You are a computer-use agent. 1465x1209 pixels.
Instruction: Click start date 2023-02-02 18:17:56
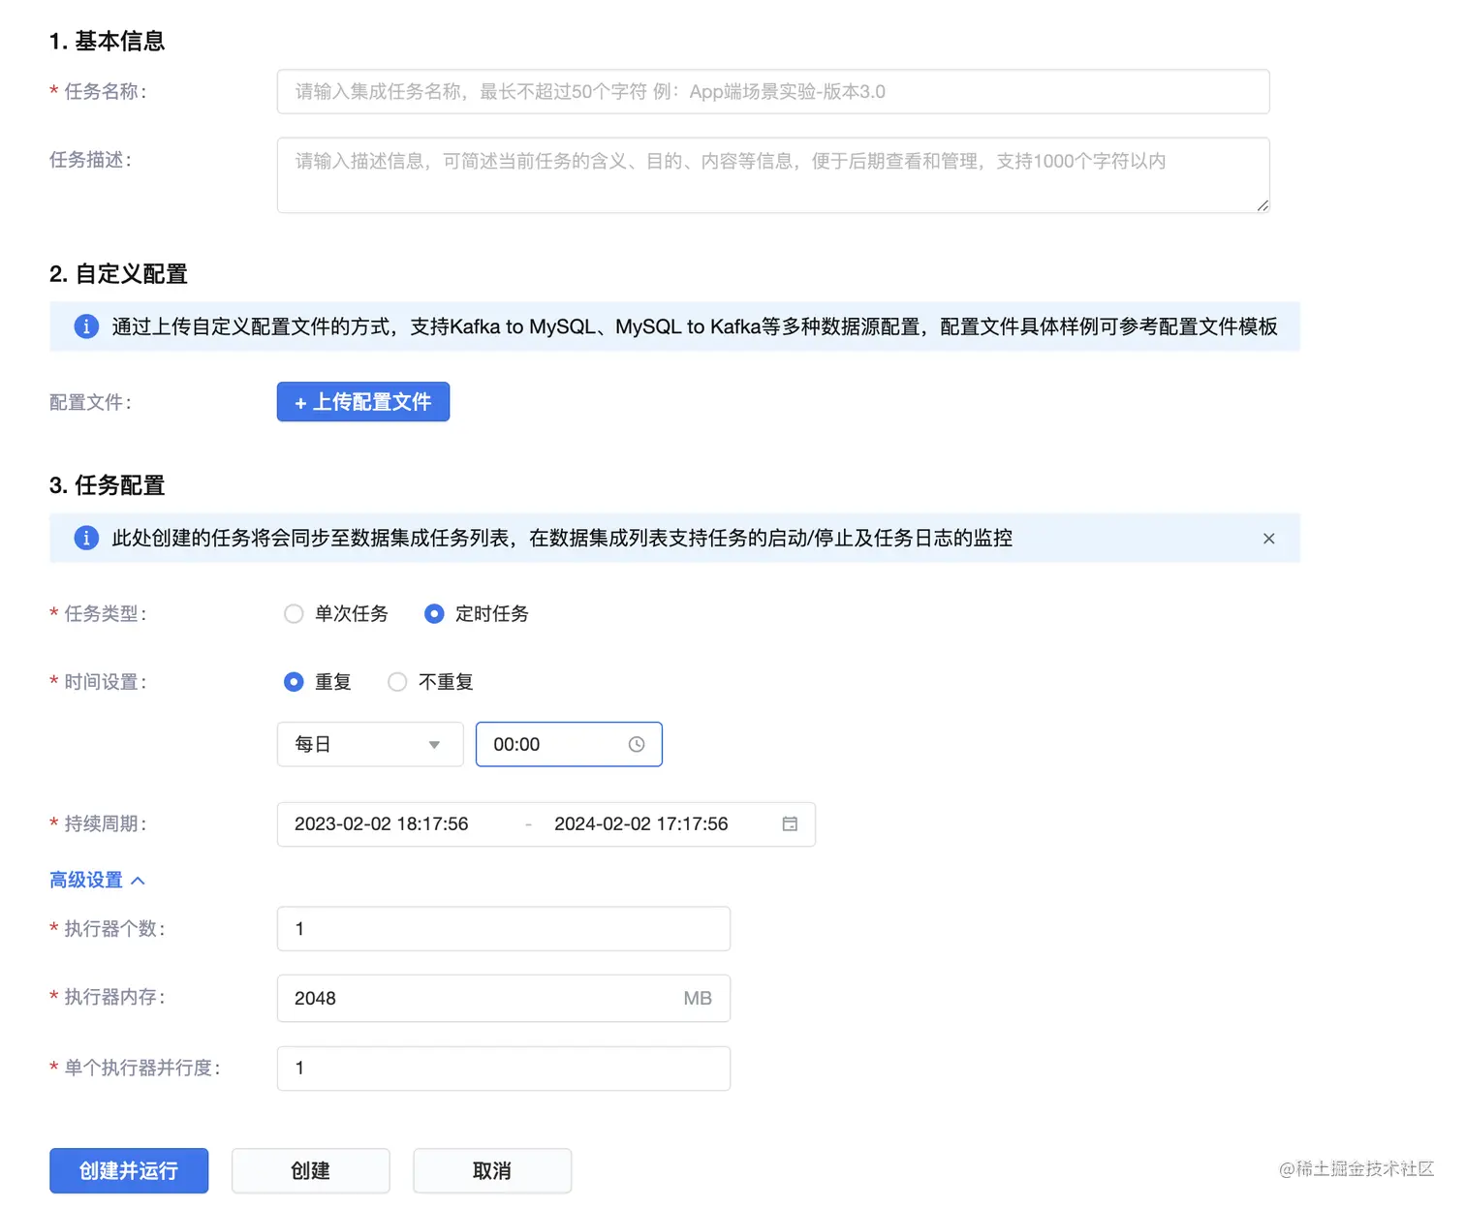tap(382, 823)
